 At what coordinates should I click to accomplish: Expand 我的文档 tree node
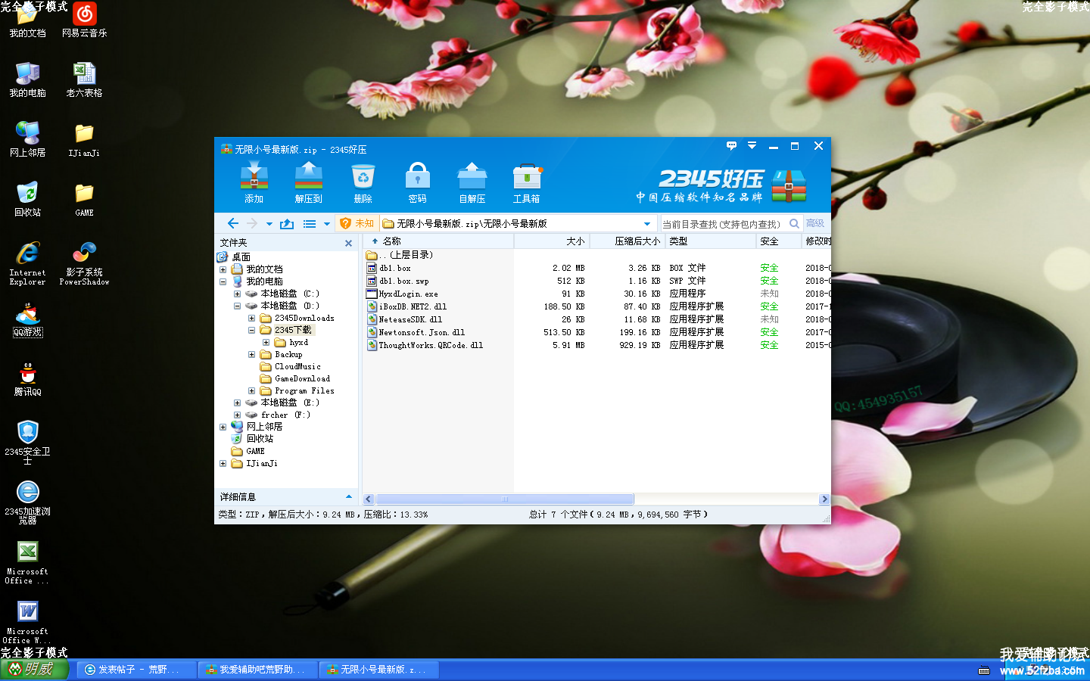coord(223,269)
